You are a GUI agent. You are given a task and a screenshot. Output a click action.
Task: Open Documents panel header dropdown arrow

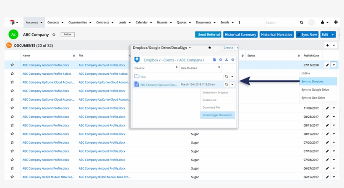[x=334, y=45]
